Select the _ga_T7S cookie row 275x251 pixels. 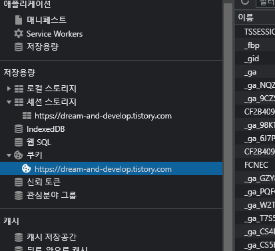click(x=255, y=218)
